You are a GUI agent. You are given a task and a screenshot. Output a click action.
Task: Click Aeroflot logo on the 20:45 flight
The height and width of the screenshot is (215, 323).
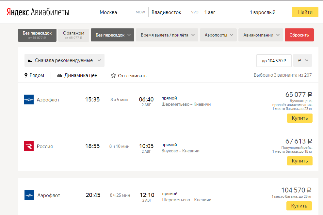[29, 195]
